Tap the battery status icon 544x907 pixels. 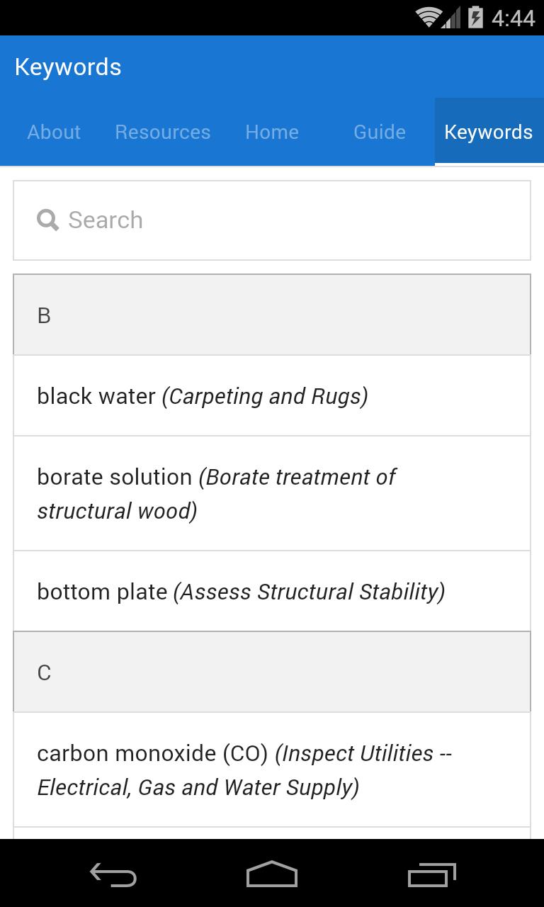[x=475, y=17]
